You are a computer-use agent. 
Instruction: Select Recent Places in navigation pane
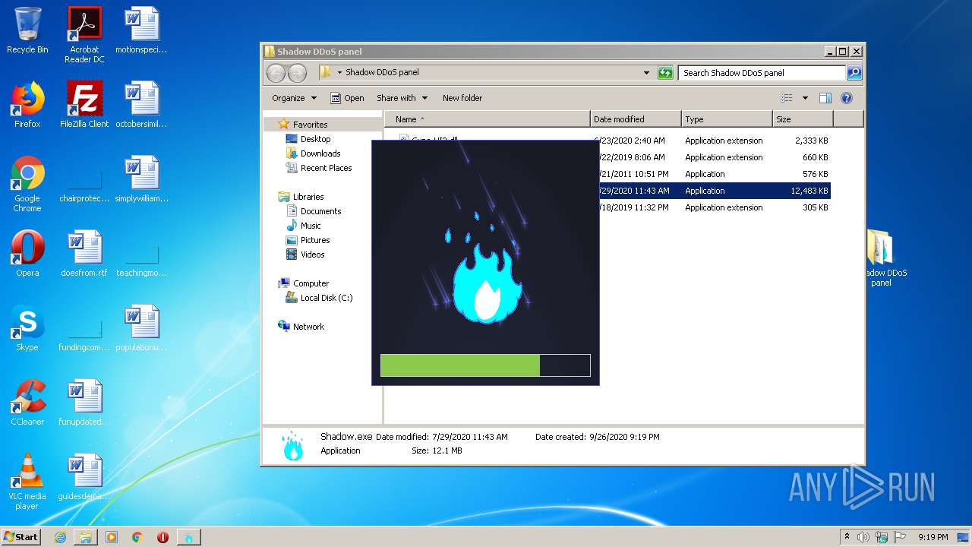click(x=326, y=168)
